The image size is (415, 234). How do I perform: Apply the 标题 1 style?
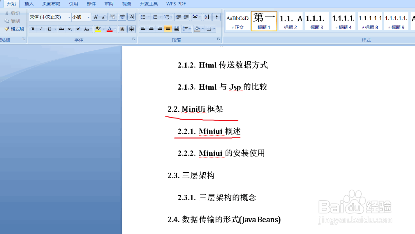point(264,21)
